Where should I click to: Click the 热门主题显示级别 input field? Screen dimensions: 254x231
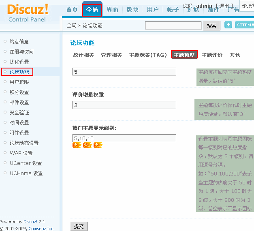pyautogui.click(x=124, y=138)
